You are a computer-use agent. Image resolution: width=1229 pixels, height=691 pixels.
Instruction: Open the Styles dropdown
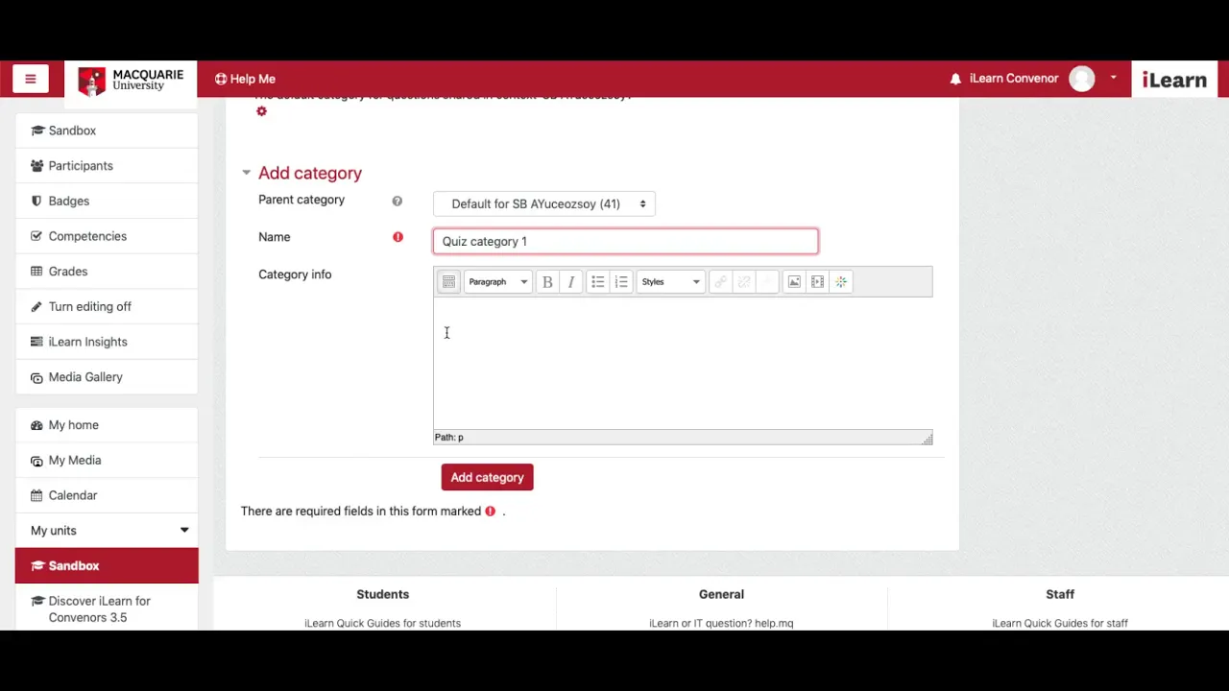click(x=670, y=282)
